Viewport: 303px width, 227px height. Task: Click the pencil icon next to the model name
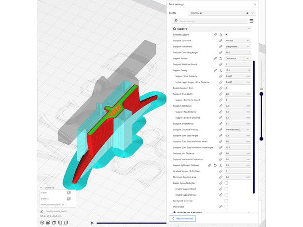click(x=41, y=211)
